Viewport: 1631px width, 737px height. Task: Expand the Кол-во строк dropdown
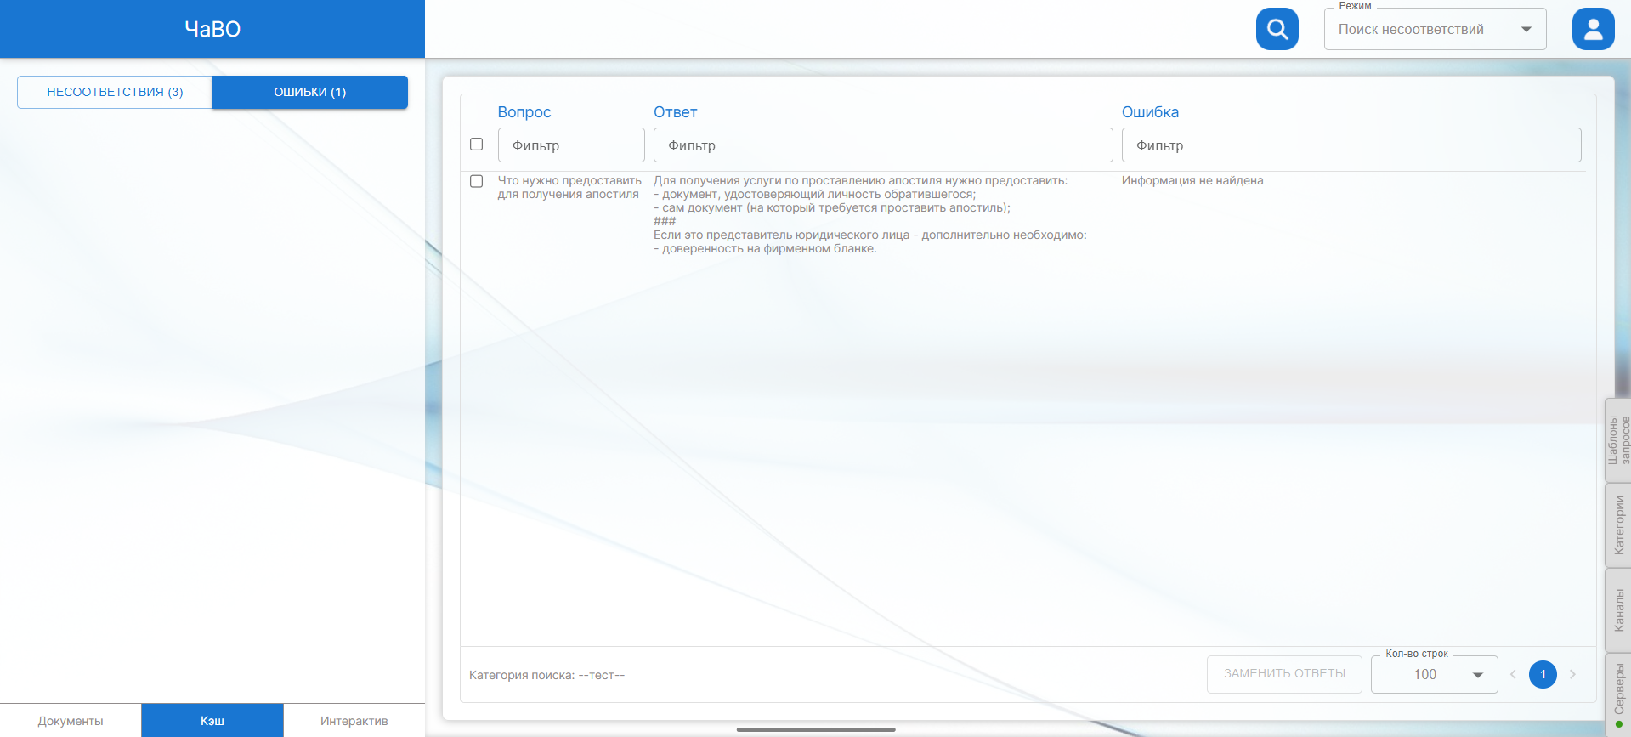point(1434,674)
